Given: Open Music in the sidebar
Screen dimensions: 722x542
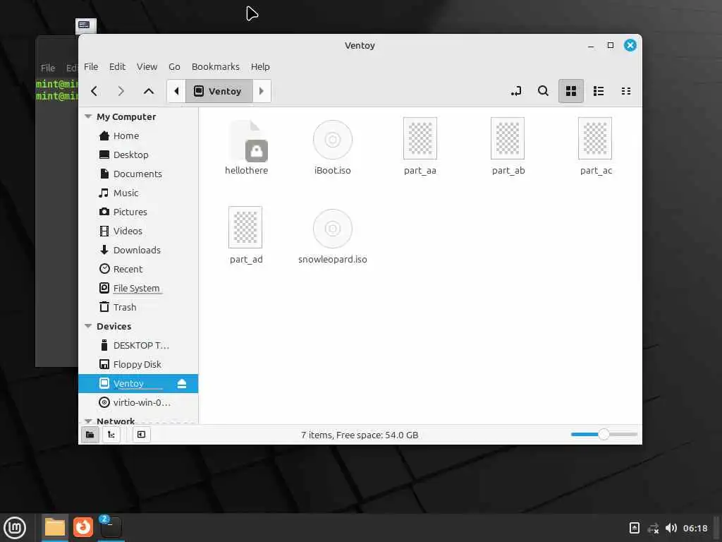Looking at the screenshot, I should point(138,193).
